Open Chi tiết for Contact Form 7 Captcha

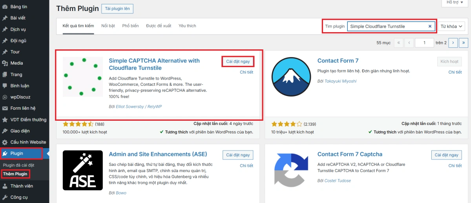pos(455,166)
